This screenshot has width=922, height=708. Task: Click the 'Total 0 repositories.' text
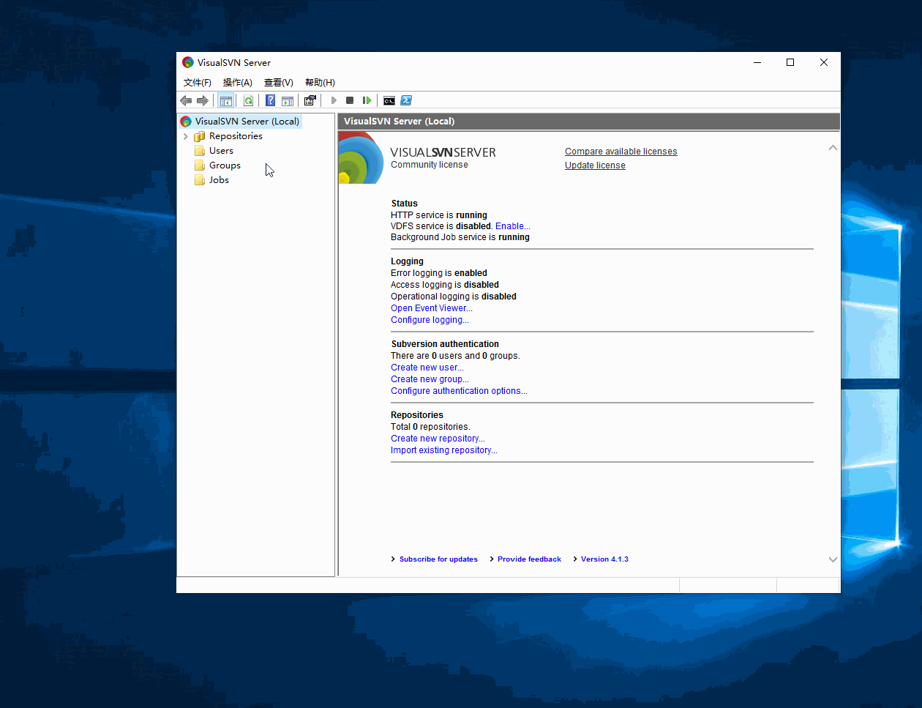pos(430,427)
